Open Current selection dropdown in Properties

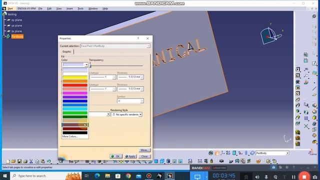pos(148,46)
